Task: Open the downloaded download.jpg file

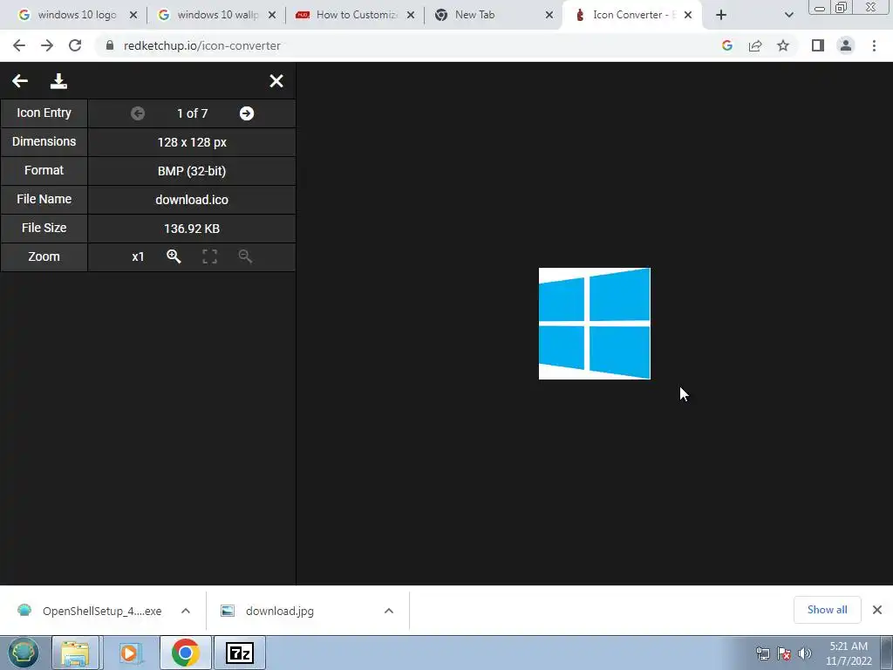Action: (268, 611)
